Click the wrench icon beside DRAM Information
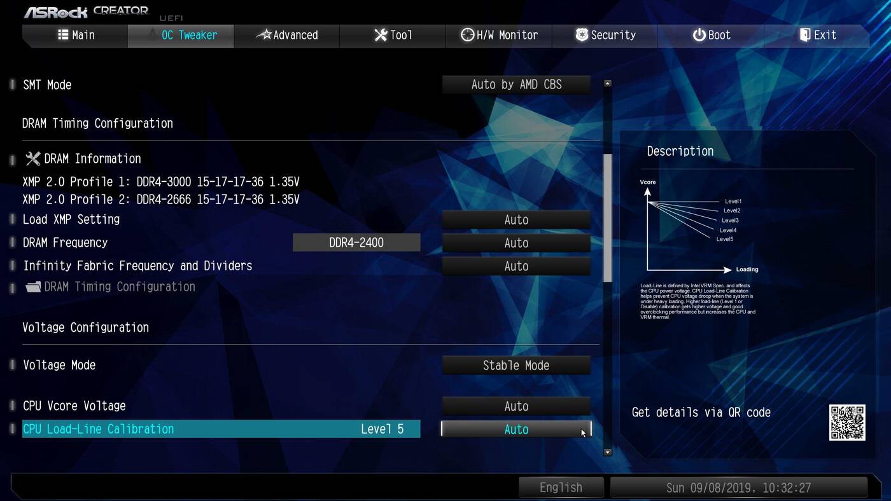The height and width of the screenshot is (501, 891). 32,158
